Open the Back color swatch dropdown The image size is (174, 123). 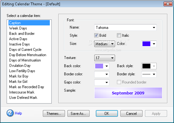102,66
